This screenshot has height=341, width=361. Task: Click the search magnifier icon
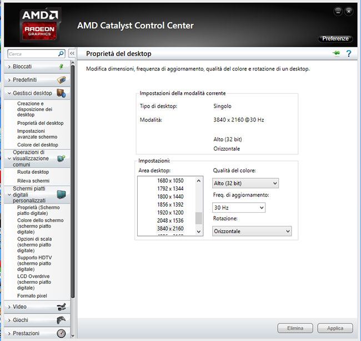click(x=61, y=54)
